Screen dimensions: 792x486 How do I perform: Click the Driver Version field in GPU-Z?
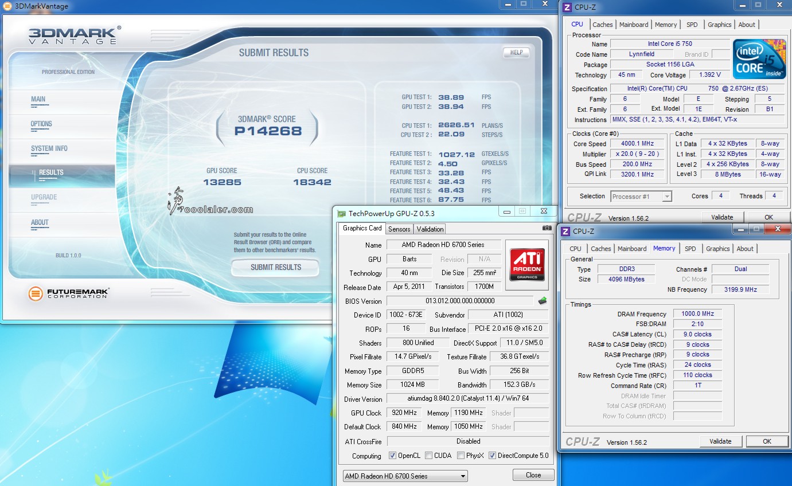tap(467, 399)
